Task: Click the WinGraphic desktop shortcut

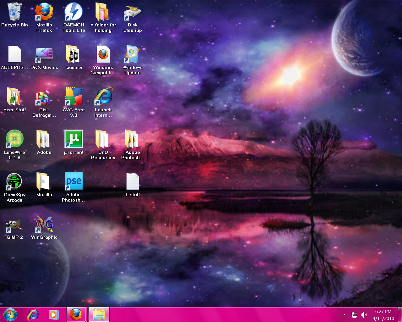Action: point(44,225)
